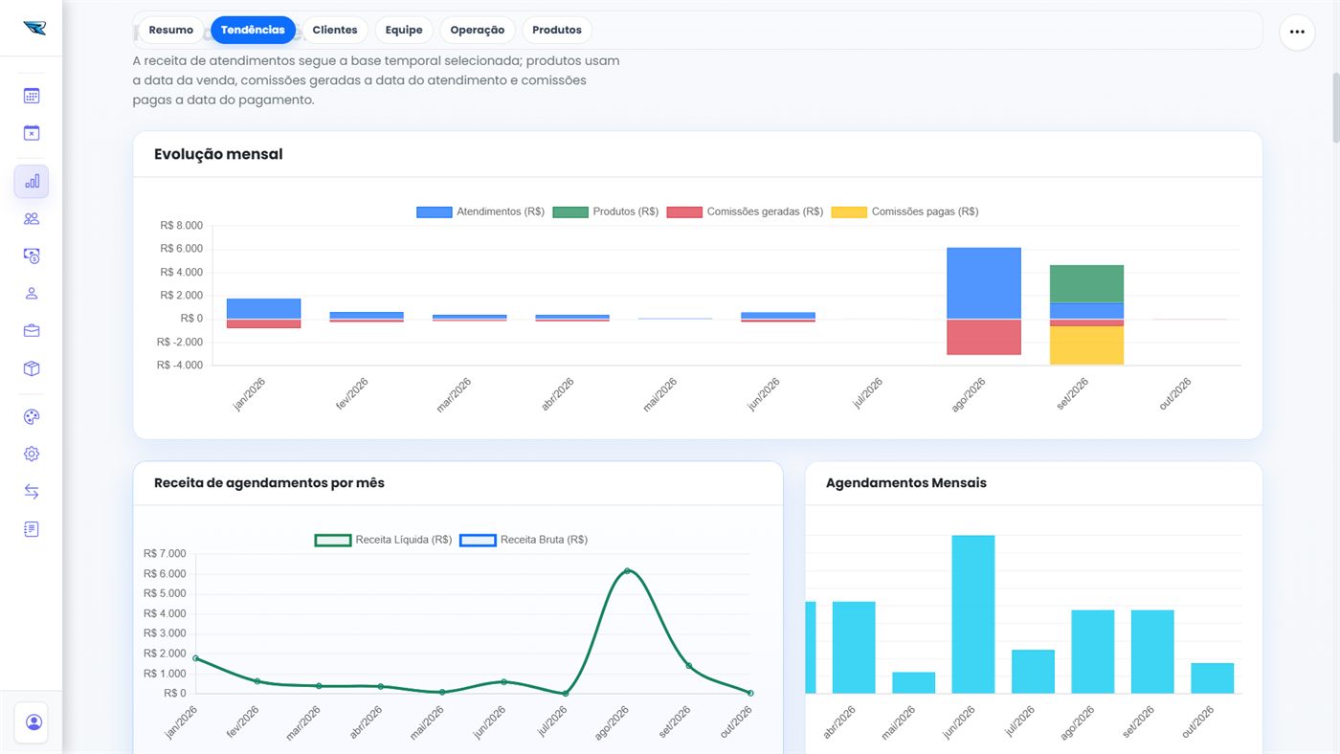This screenshot has height=754, width=1340.
Task: Click the Evolução mensal card title
Action: 218,154
